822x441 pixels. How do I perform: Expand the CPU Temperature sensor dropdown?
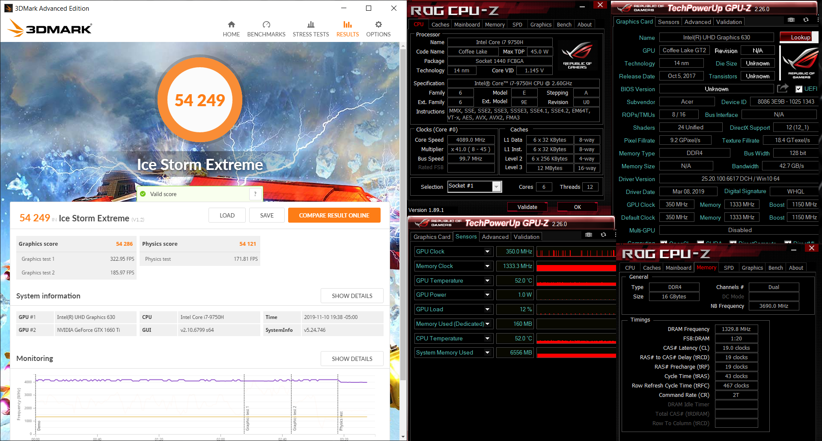click(x=487, y=338)
